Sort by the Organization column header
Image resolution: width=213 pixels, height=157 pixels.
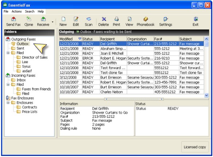[140, 39]
